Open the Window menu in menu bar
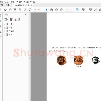This screenshot has width=101, height=101. click(x=26, y=2)
